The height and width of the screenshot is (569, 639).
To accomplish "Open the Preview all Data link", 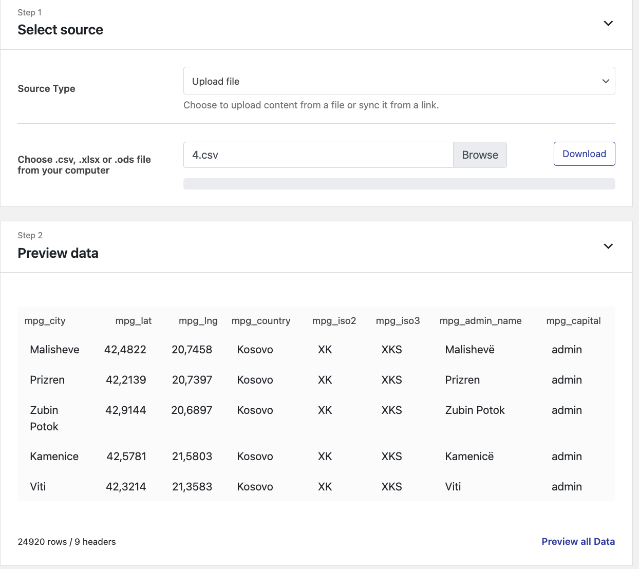I will pos(578,542).
